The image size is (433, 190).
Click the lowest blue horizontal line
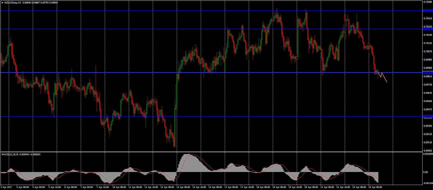click(200, 116)
